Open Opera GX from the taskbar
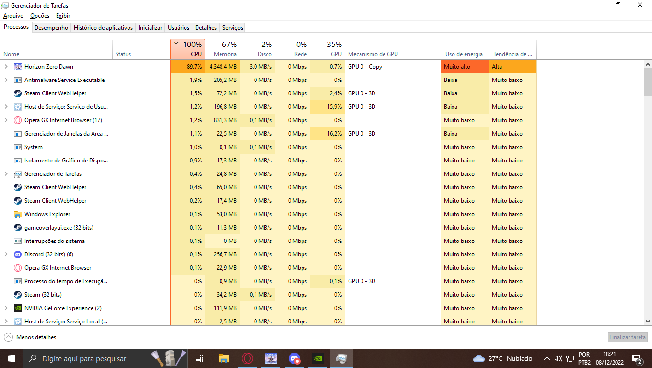 click(247, 358)
